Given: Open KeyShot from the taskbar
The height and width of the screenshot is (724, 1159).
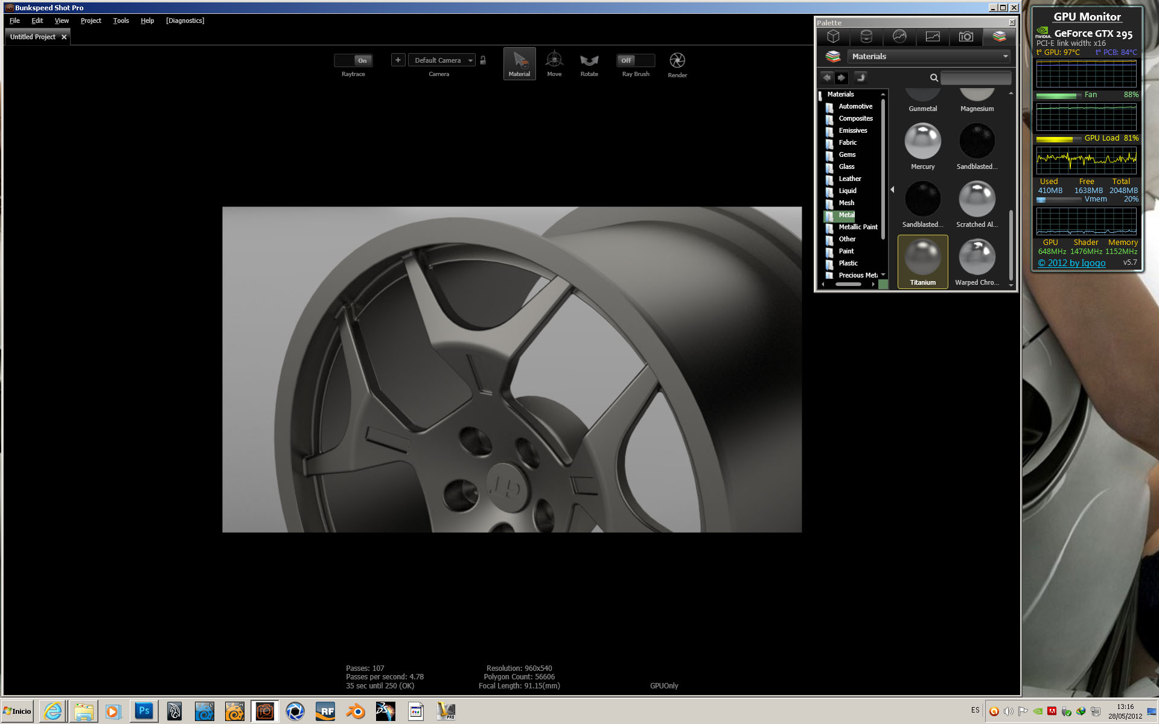Looking at the screenshot, I should (x=295, y=711).
